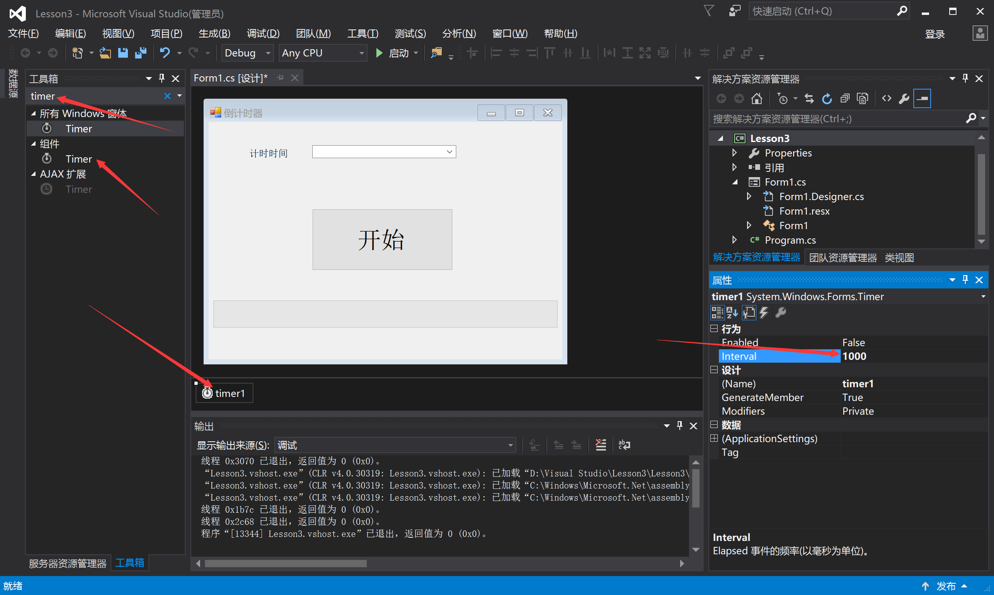Select the Form1.cs [设计] document tab
994x595 pixels.
click(231, 78)
